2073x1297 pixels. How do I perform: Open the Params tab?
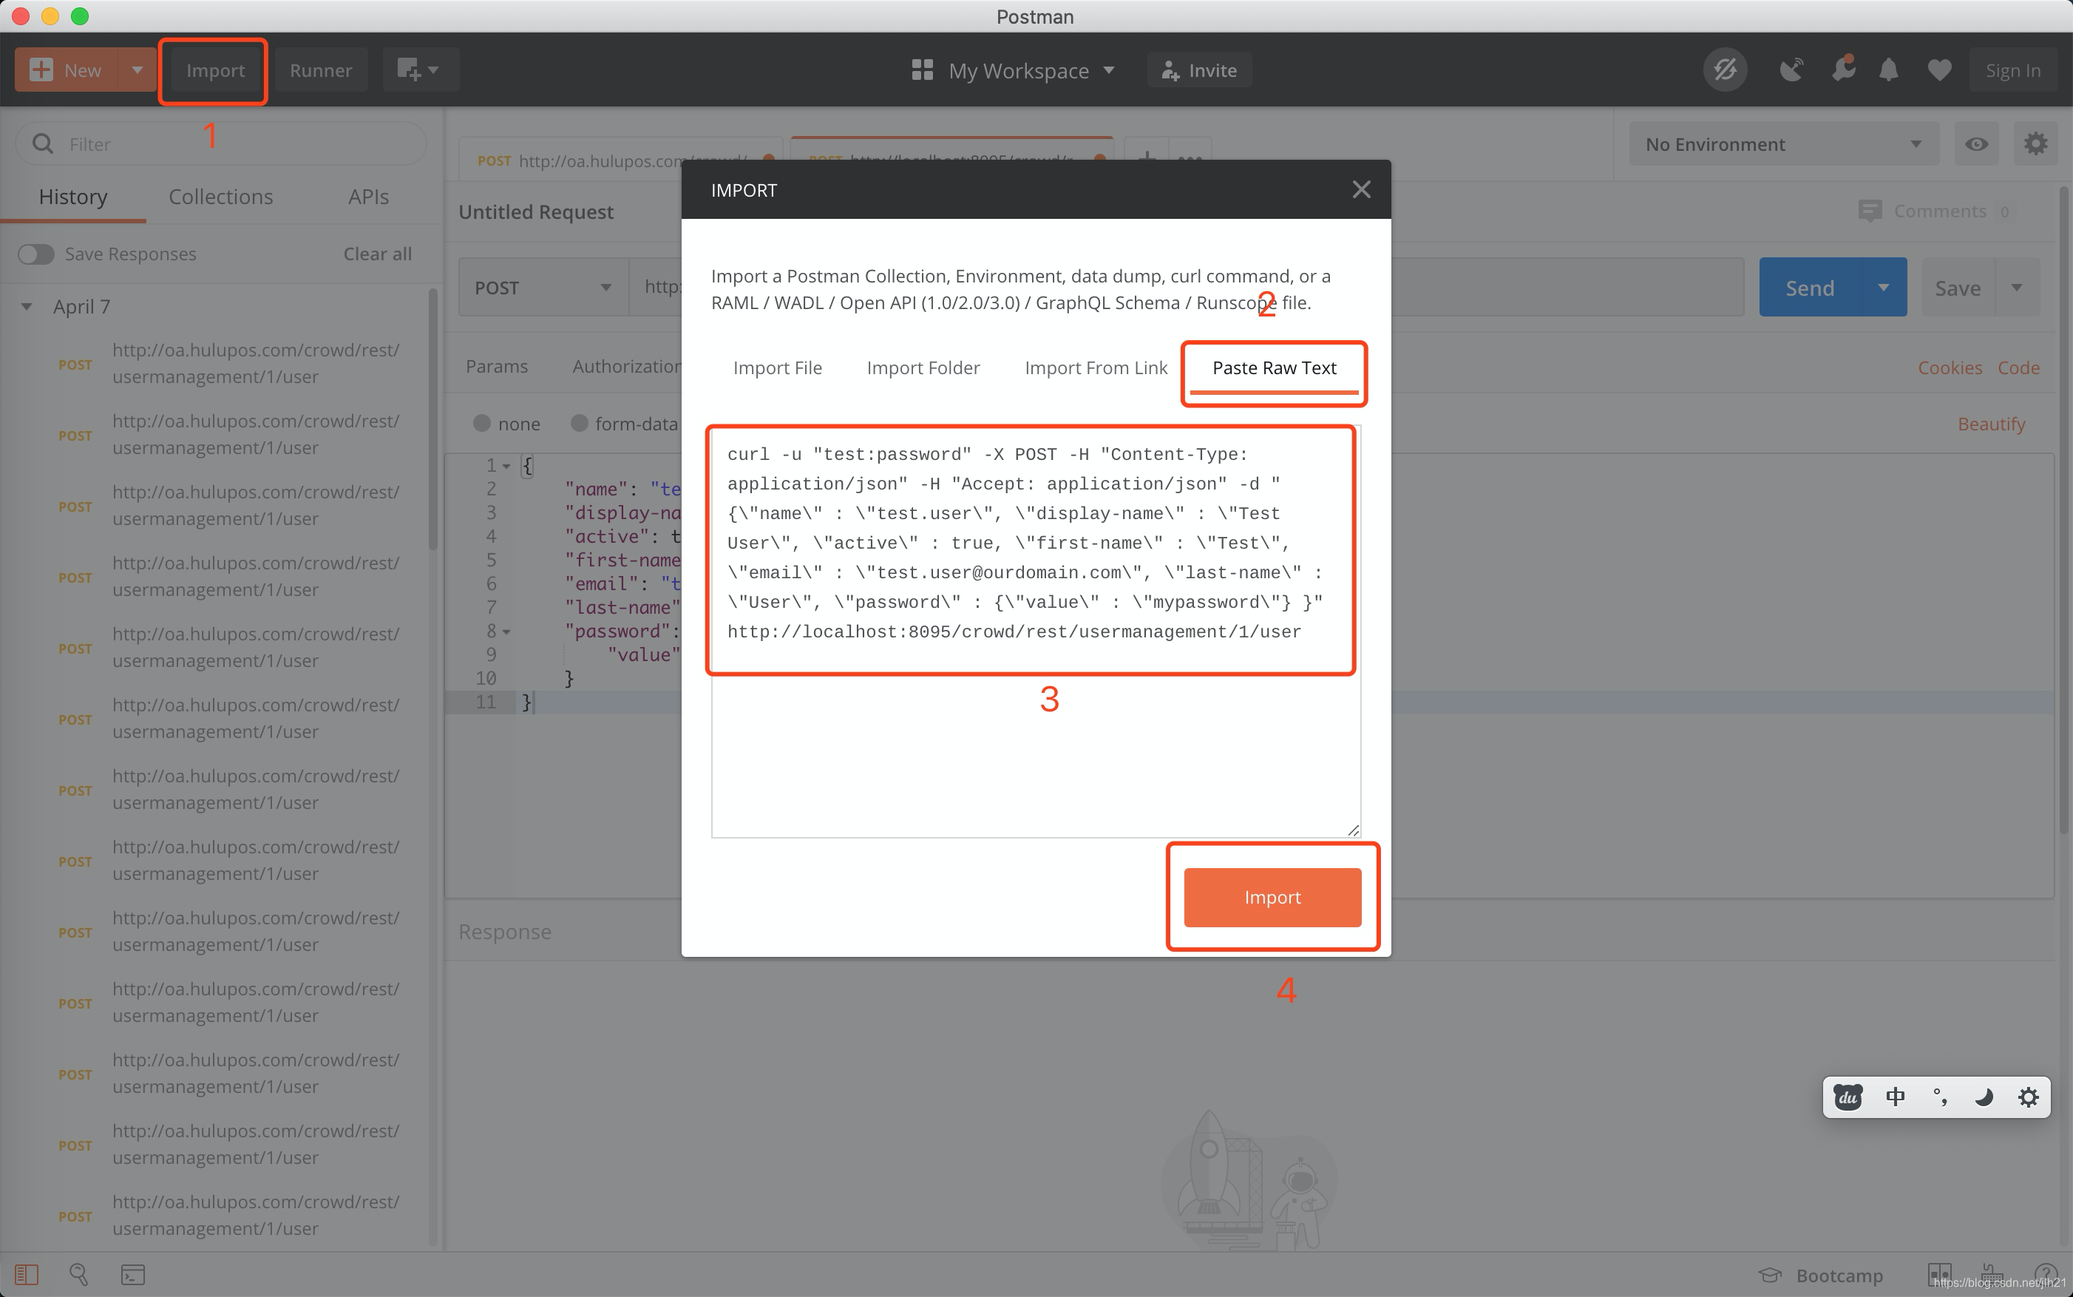(x=497, y=368)
